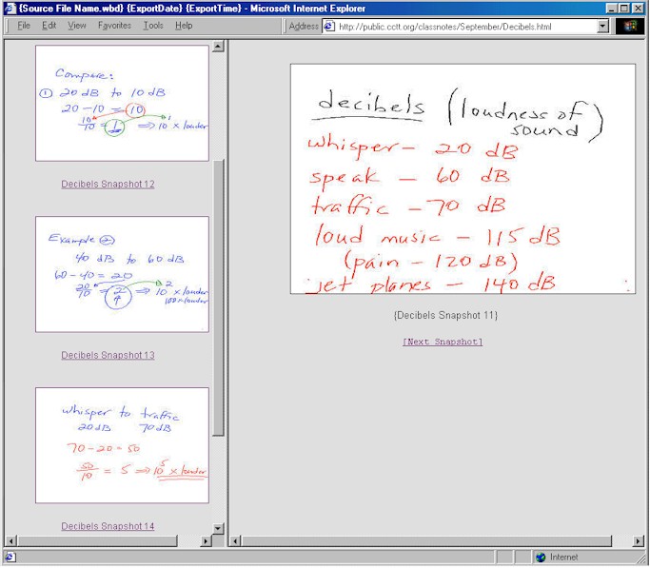Screen dimensions: 650x568
Task: Select the Help menu
Action: tap(184, 26)
